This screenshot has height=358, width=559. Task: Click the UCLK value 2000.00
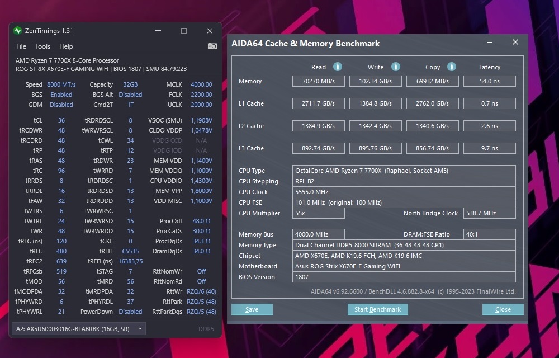(201, 105)
